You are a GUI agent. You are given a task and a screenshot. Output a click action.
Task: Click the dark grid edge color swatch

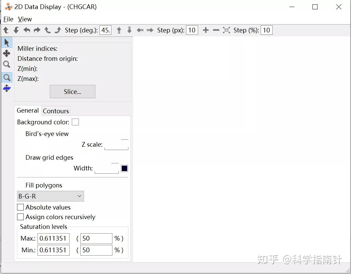click(x=124, y=168)
